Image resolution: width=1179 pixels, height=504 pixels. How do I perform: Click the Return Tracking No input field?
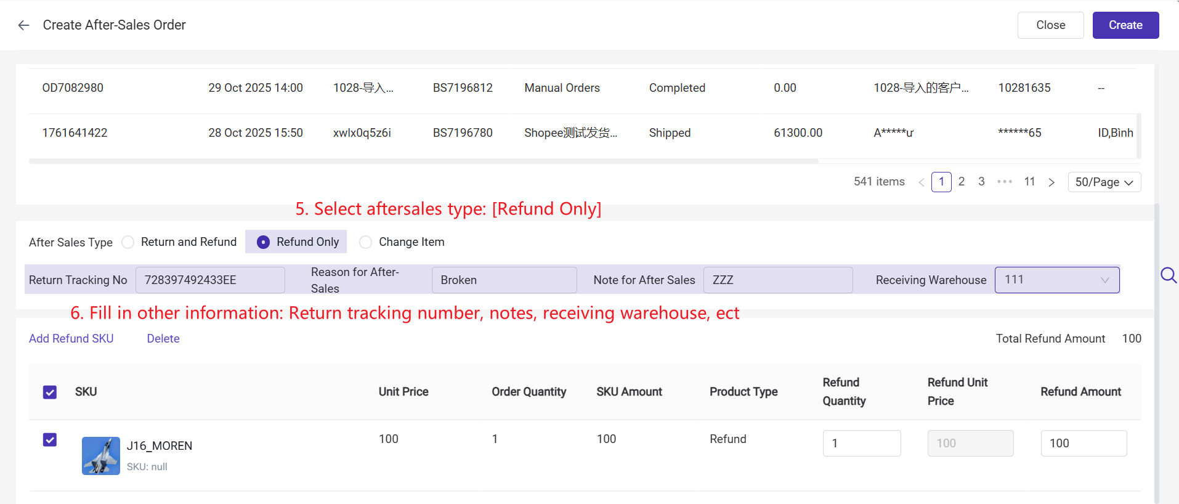[210, 280]
